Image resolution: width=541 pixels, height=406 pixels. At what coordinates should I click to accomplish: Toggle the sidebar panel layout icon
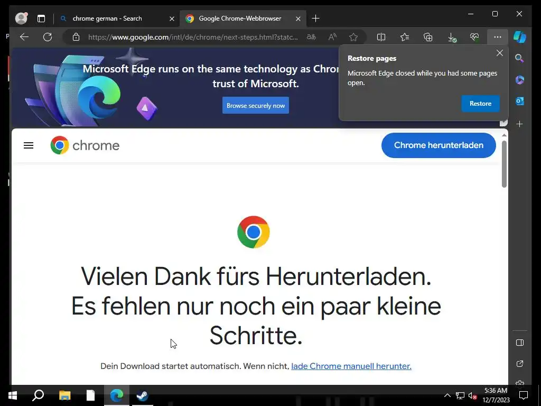pos(520,343)
